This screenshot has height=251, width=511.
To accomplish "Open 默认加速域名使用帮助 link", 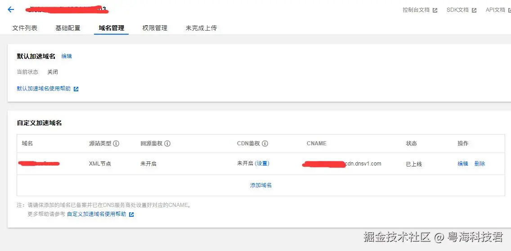I will point(44,89).
